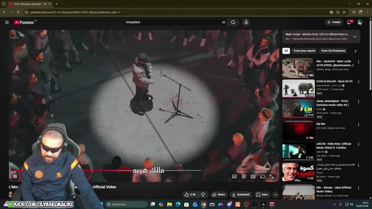Open Twara video thumbnail 11:50

tap(298, 172)
